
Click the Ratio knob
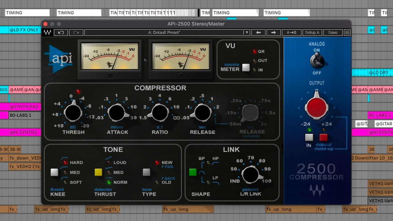160,113
